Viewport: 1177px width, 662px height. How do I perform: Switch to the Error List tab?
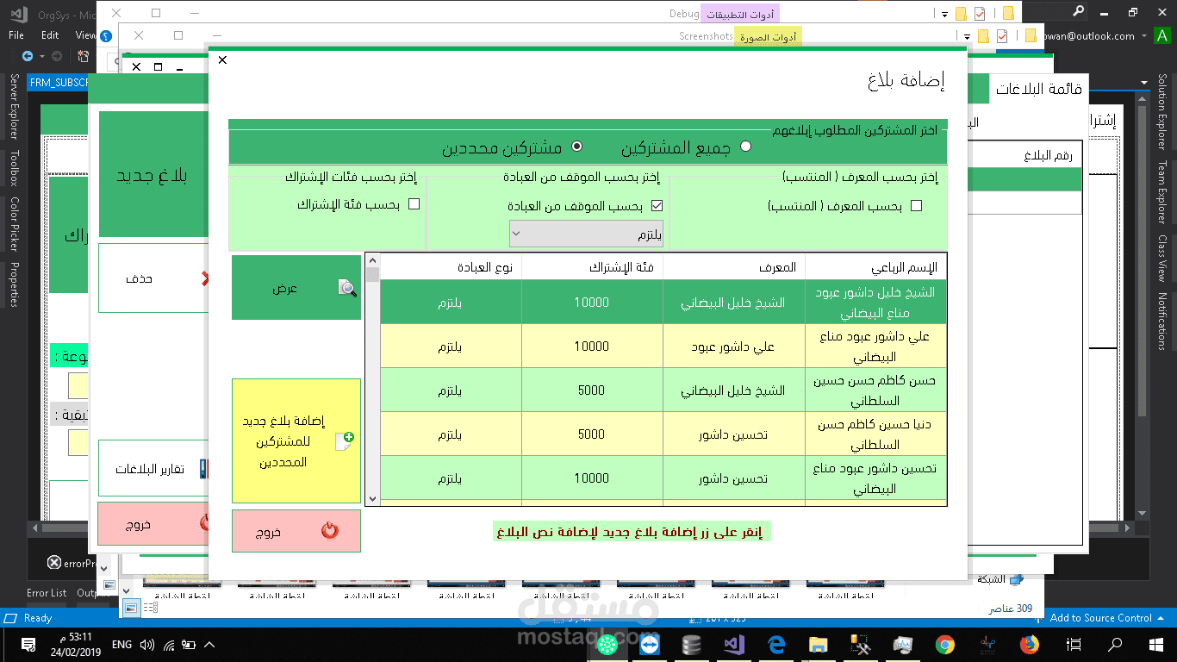point(47,593)
